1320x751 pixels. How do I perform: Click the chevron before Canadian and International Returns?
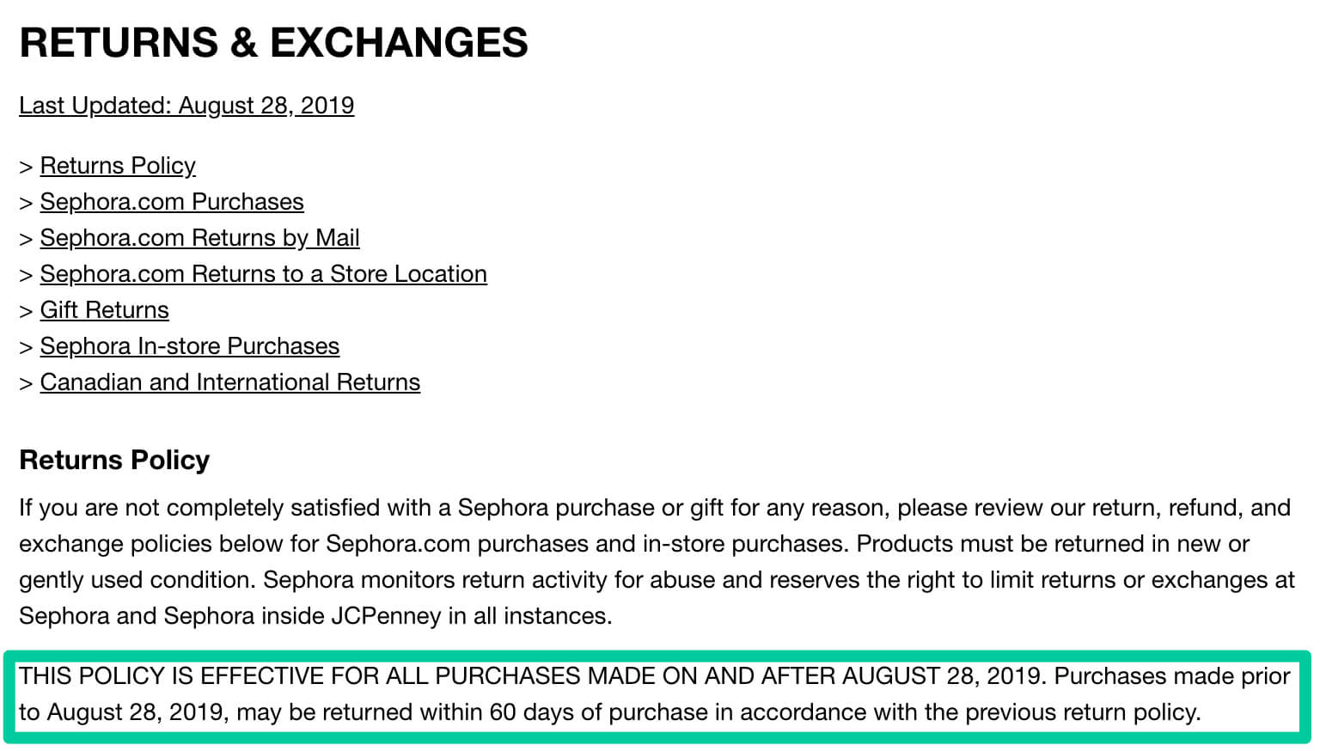(26, 383)
